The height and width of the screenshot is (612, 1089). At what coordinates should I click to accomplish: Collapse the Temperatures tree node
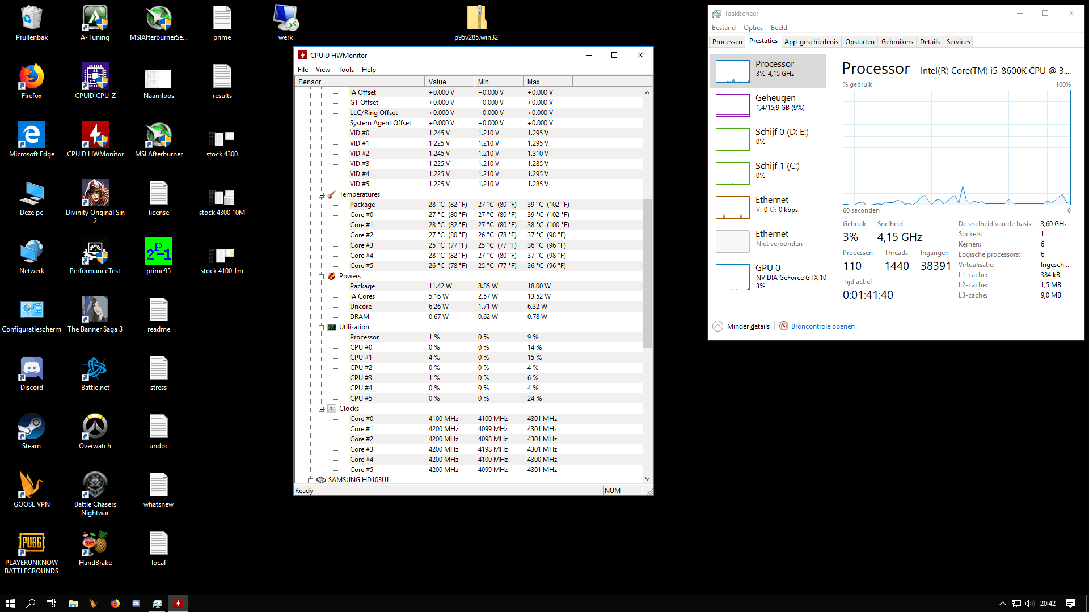[x=321, y=195]
